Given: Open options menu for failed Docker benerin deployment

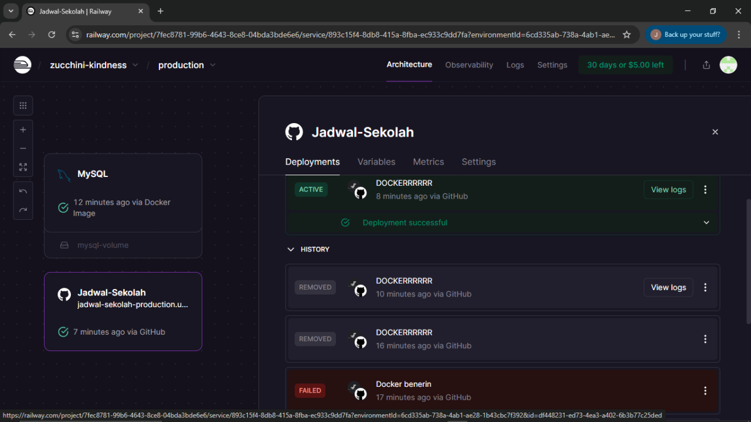Looking at the screenshot, I should click(705, 391).
